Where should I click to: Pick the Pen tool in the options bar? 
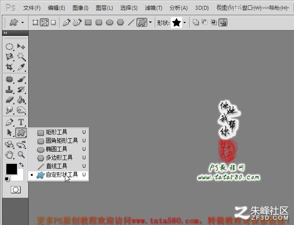(67, 22)
